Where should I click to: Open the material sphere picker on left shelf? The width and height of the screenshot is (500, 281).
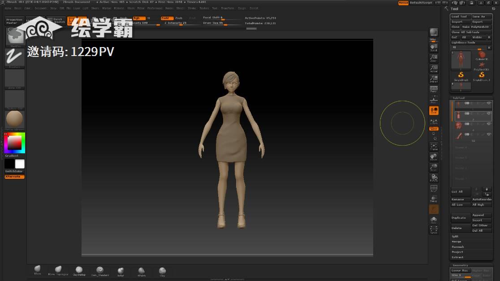(14, 119)
